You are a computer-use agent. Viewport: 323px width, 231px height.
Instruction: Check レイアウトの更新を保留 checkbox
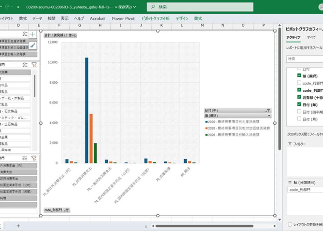290,224
